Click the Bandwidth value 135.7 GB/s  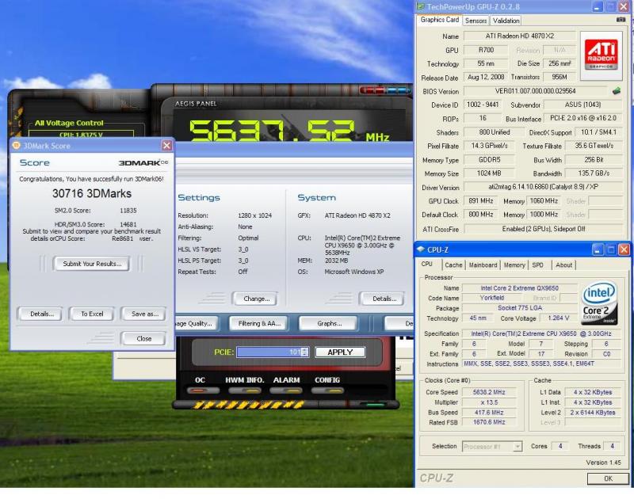[x=594, y=173]
